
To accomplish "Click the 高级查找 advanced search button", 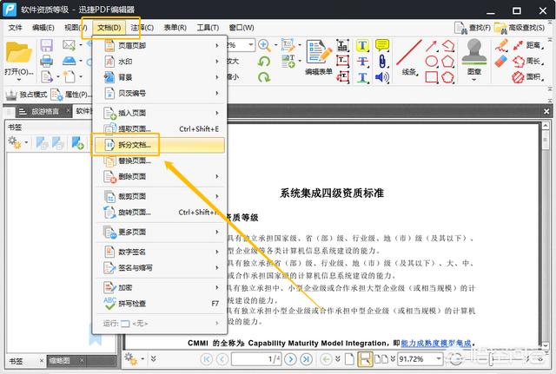I will (x=523, y=28).
